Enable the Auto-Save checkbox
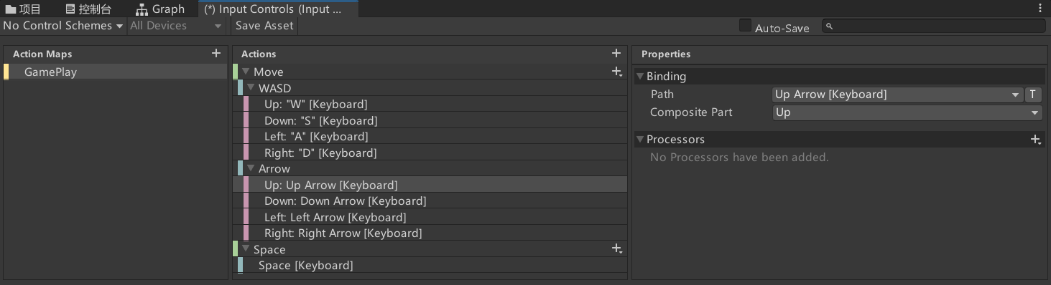Image resolution: width=1051 pixels, height=285 pixels. coord(745,26)
